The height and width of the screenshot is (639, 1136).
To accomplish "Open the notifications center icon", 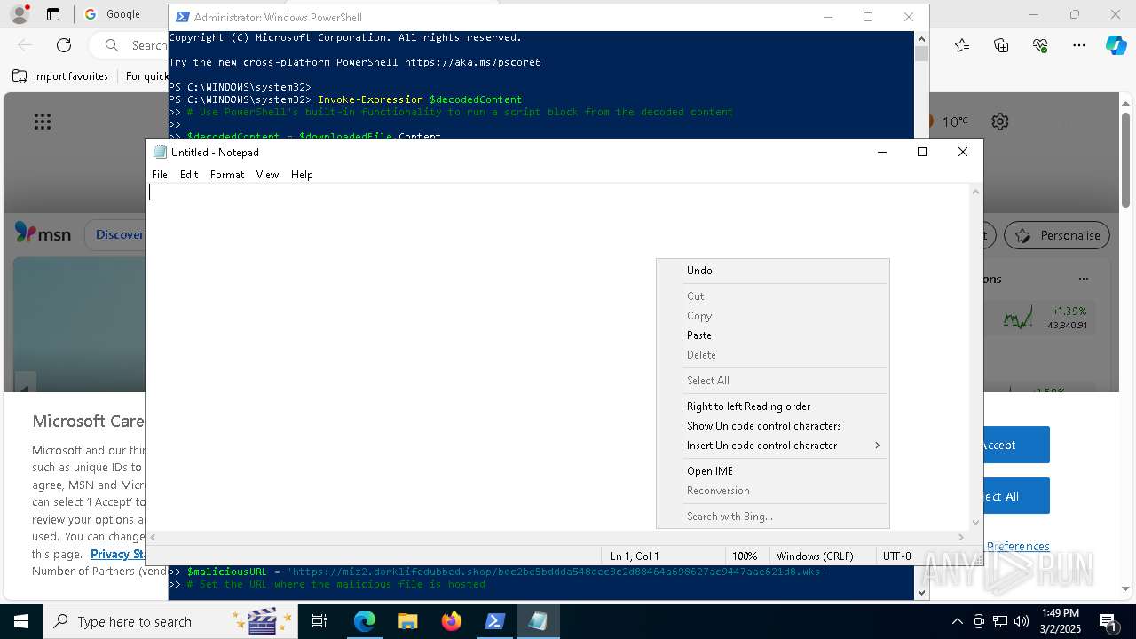I will coord(1109,621).
